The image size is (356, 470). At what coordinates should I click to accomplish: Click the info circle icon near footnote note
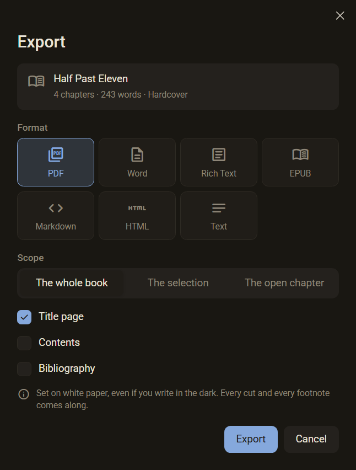pos(24,394)
